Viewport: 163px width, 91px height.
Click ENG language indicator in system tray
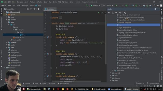point(155,89)
